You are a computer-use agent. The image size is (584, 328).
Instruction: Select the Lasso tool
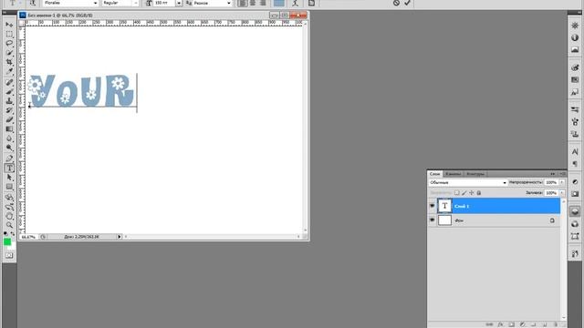[x=9, y=44]
